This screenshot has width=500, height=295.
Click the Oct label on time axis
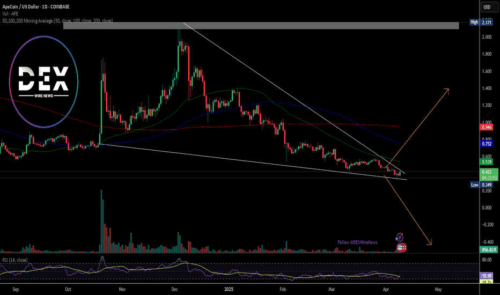(x=68, y=289)
